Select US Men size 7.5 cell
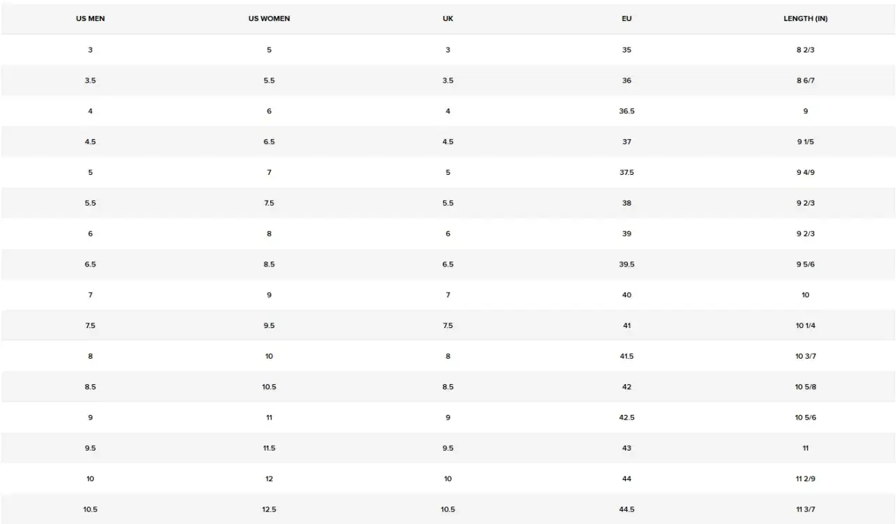Viewport: 896px width, 524px height. (x=90, y=325)
